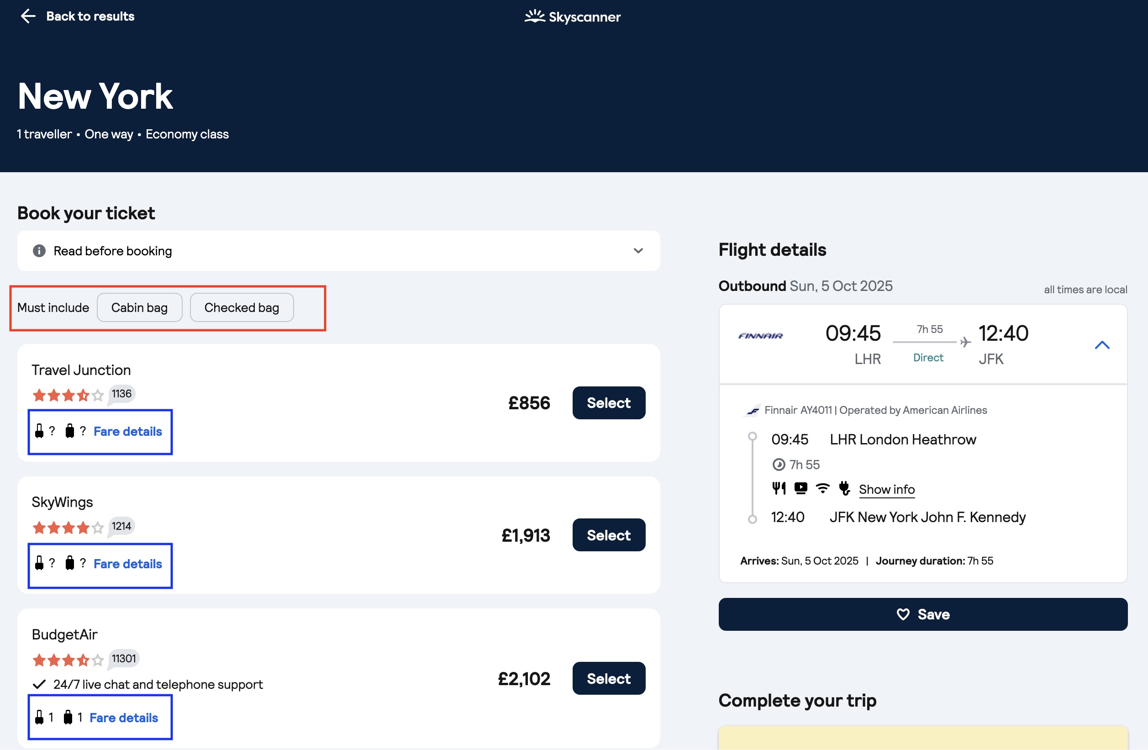The height and width of the screenshot is (750, 1148).
Task: Click 'Finnair AY4011 | Operated by American Airlines'
Action: [875, 410]
